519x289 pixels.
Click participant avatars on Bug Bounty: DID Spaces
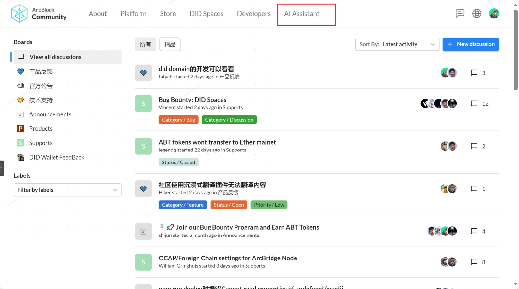pos(439,103)
